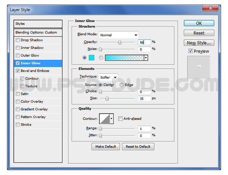This screenshot has height=175, width=228.
Task: Open the cyan glow color swatch
Action: tap(92, 58)
